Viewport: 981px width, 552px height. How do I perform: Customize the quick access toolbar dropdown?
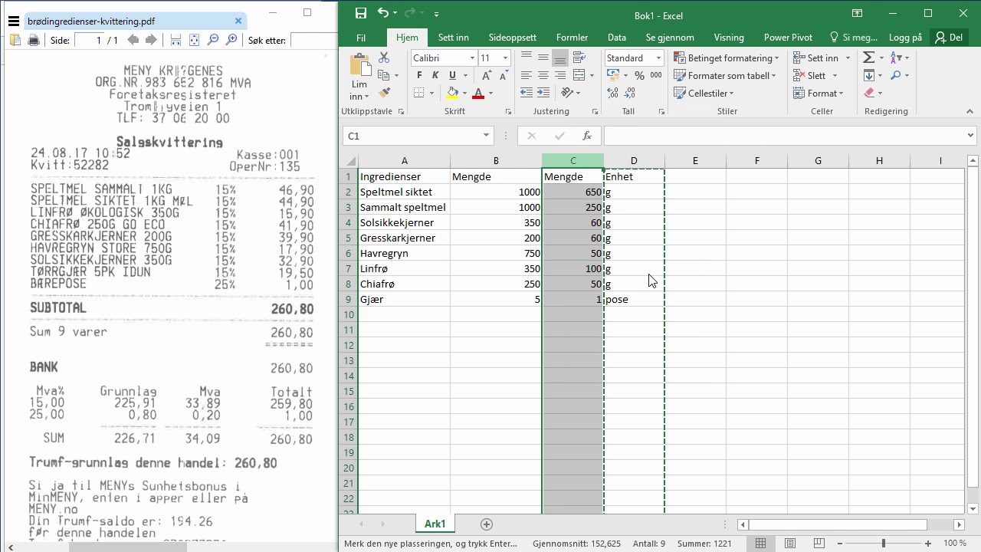tap(437, 14)
